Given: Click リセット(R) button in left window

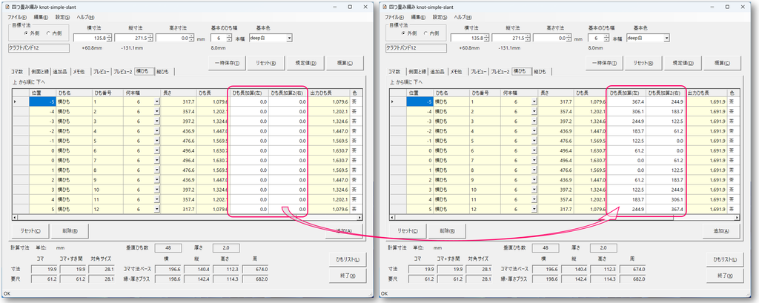Looking at the screenshot, I should pyautogui.click(x=266, y=63).
